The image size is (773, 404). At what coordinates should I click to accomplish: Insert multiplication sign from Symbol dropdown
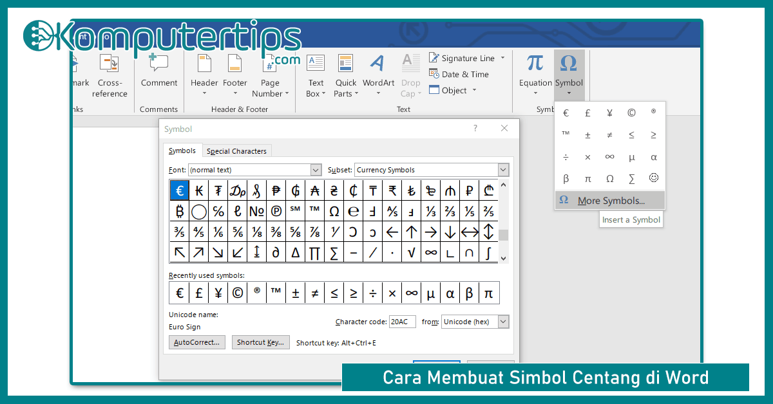pyautogui.click(x=587, y=157)
